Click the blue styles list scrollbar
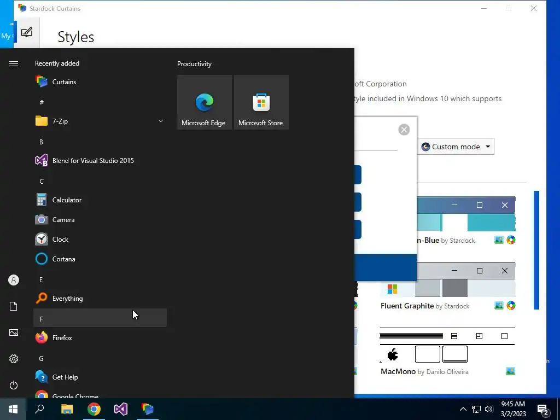Image resolution: width=560 pixels, height=420 pixels. (x=536, y=250)
